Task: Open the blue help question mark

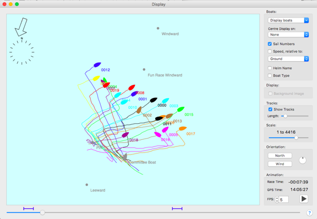Action: [x=309, y=213]
